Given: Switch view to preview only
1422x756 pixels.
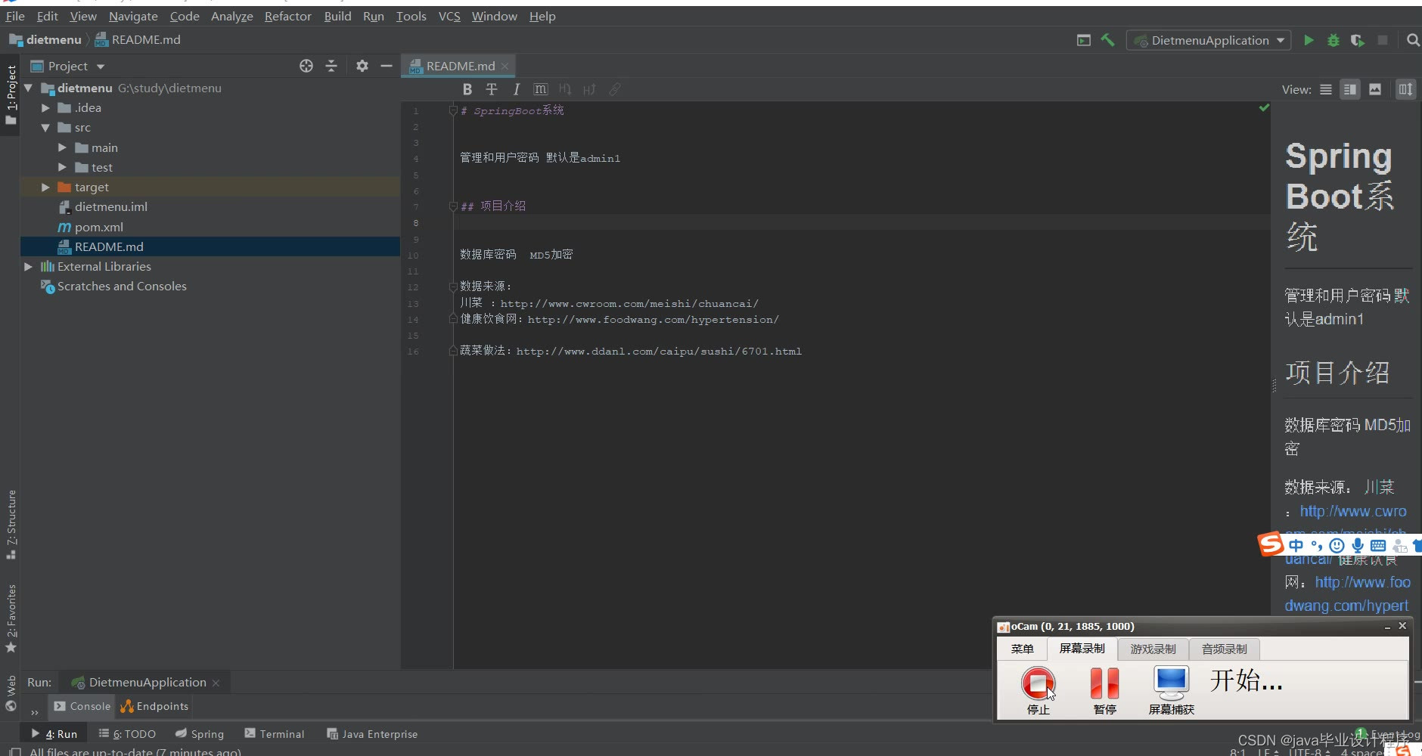Looking at the screenshot, I should click(1375, 89).
